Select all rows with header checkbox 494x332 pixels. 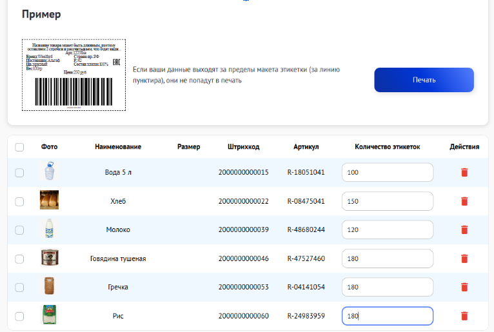[19, 147]
